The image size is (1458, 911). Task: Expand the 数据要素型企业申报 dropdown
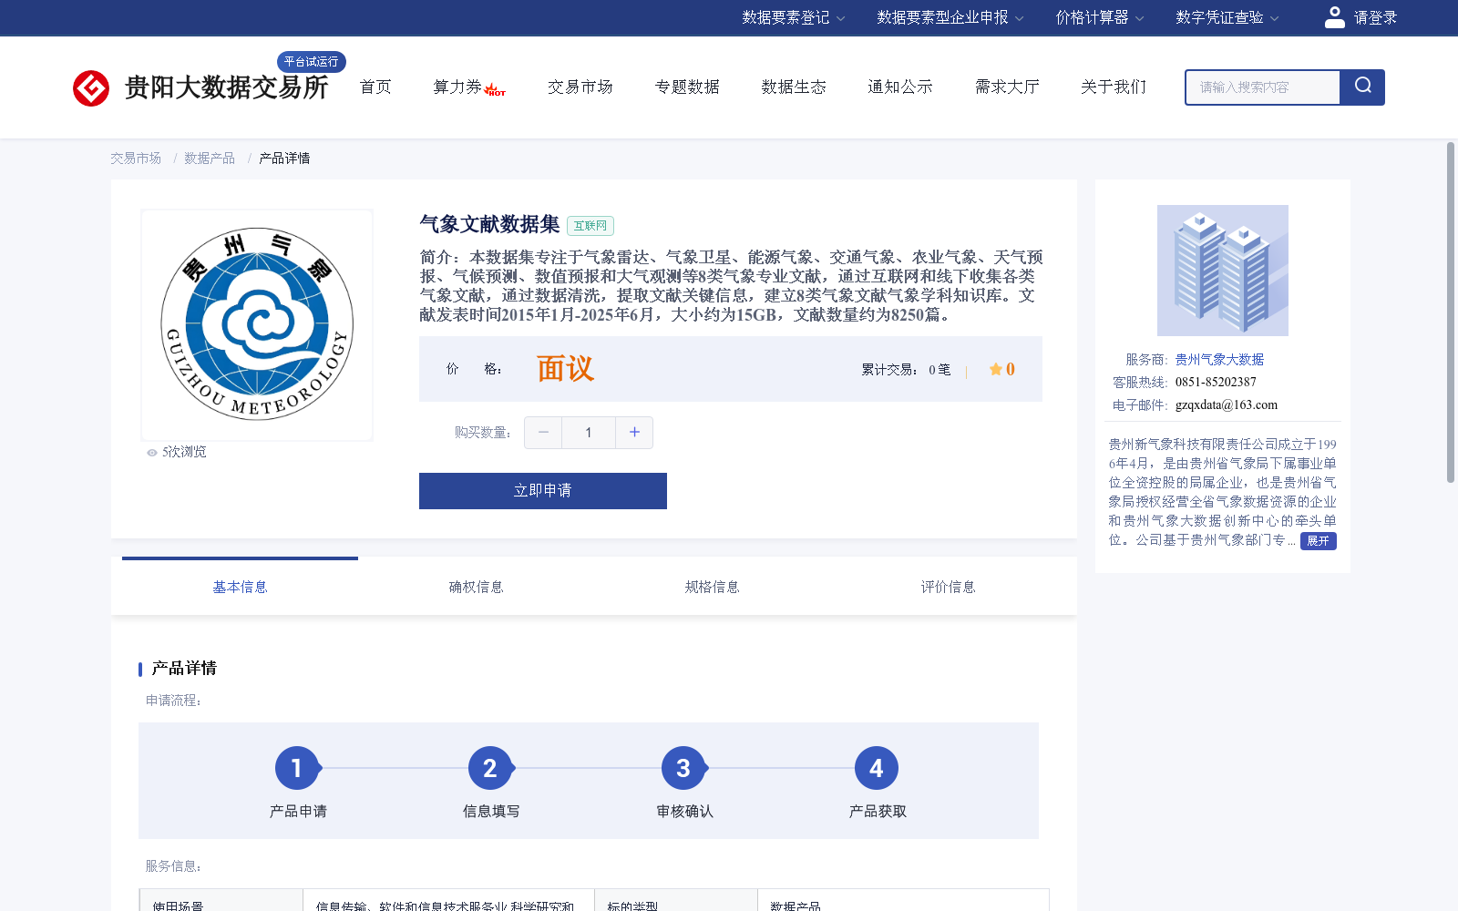coord(950,17)
